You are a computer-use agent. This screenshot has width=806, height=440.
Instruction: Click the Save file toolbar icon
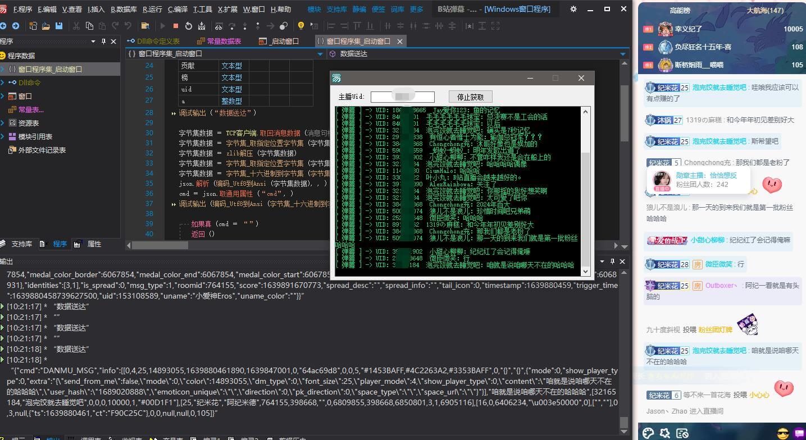pos(59,26)
